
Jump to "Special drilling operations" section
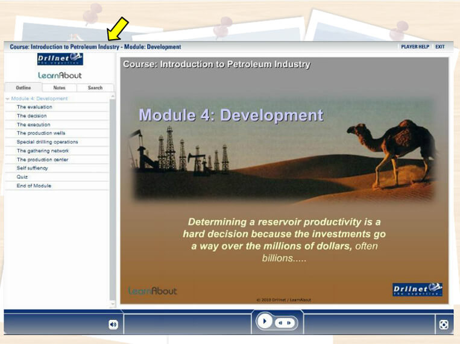(x=47, y=142)
